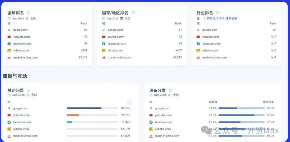
Task: Click the globe icon in 总访问量 card
Action: pos(28,95)
